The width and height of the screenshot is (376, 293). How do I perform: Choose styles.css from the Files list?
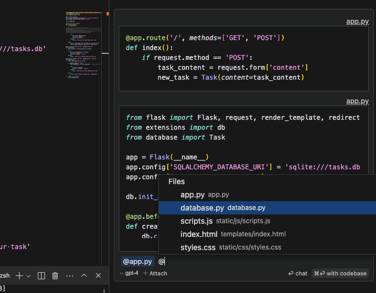(198, 247)
